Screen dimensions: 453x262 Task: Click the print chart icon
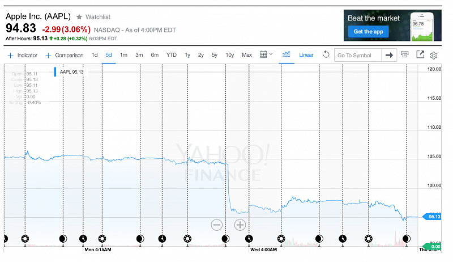pyautogui.click(x=404, y=54)
